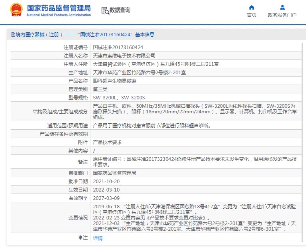Select structure description starting 产品由主机

195,112
